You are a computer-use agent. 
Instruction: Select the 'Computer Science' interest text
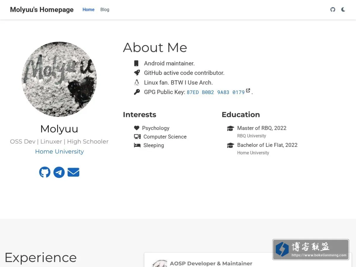tap(165, 136)
